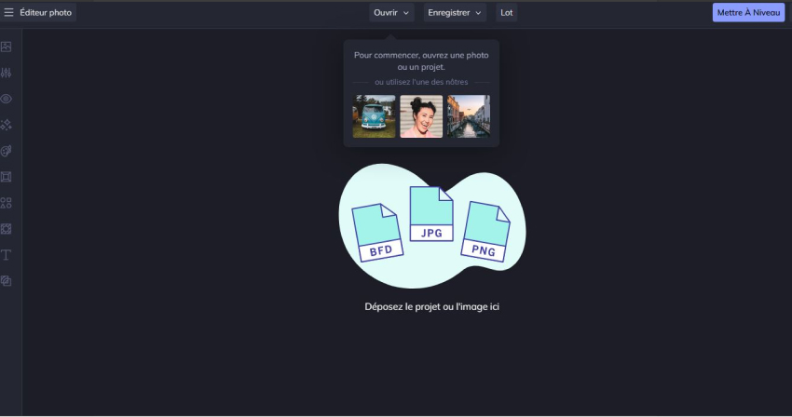Viewport: 792px width, 417px height.
Task: Choose the vintage van sample photo
Action: (x=374, y=116)
